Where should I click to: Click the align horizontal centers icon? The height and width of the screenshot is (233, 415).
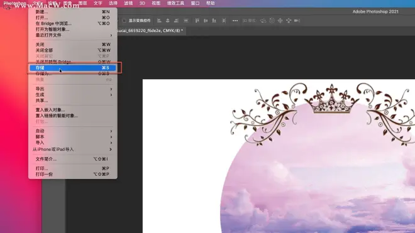tap(167, 21)
